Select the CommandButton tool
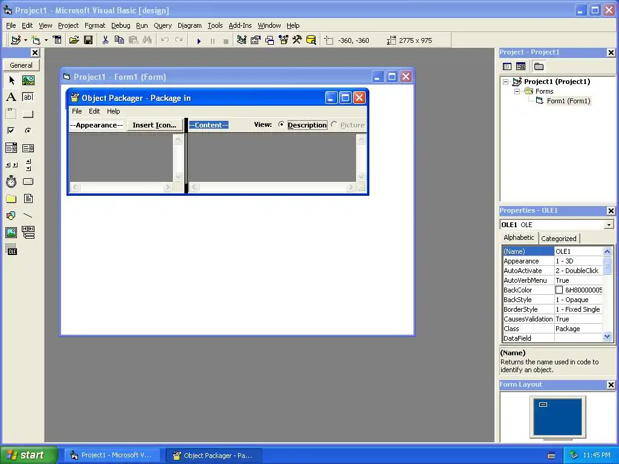 click(x=28, y=114)
